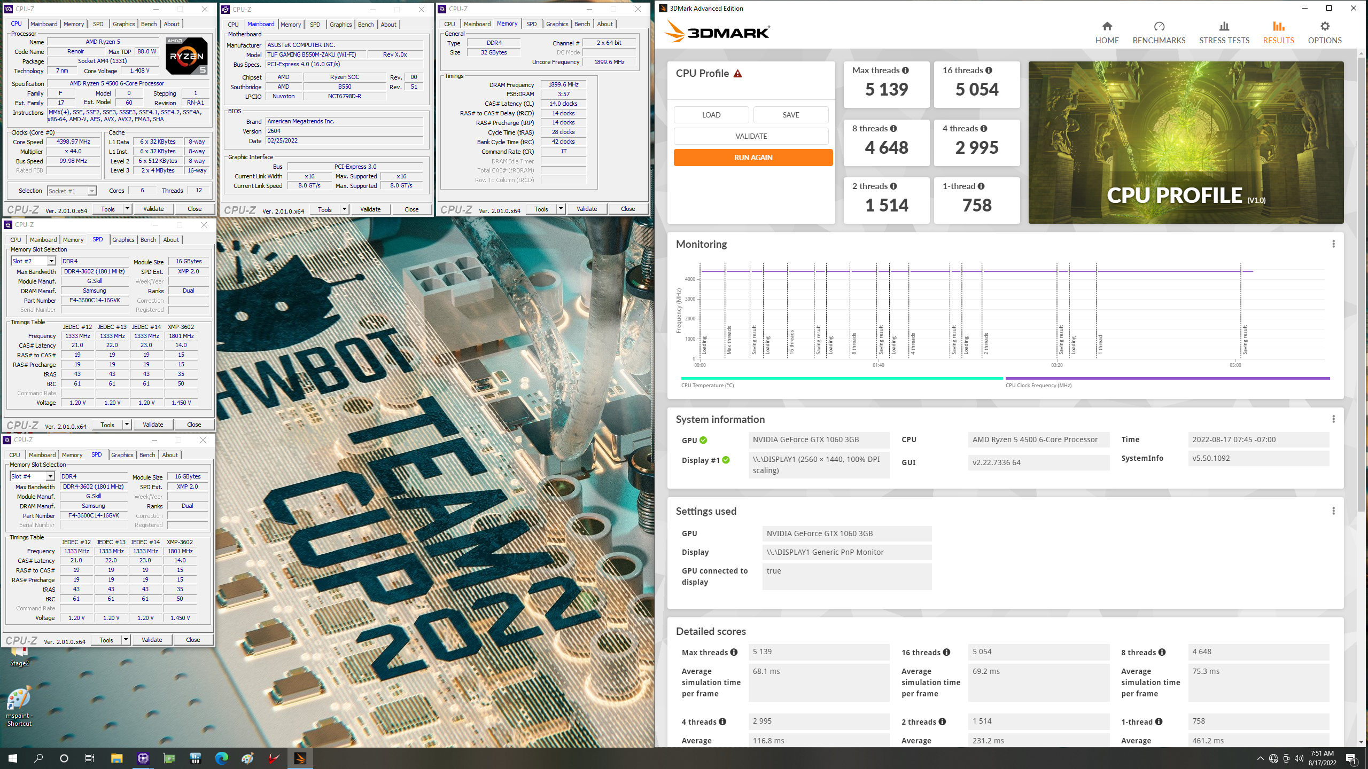Open info icon on 16 threads score card
The image size is (1368, 769).
pos(989,70)
